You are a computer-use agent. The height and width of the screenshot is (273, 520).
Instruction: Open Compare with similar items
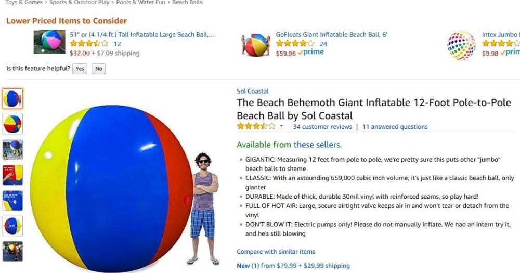coord(276,252)
